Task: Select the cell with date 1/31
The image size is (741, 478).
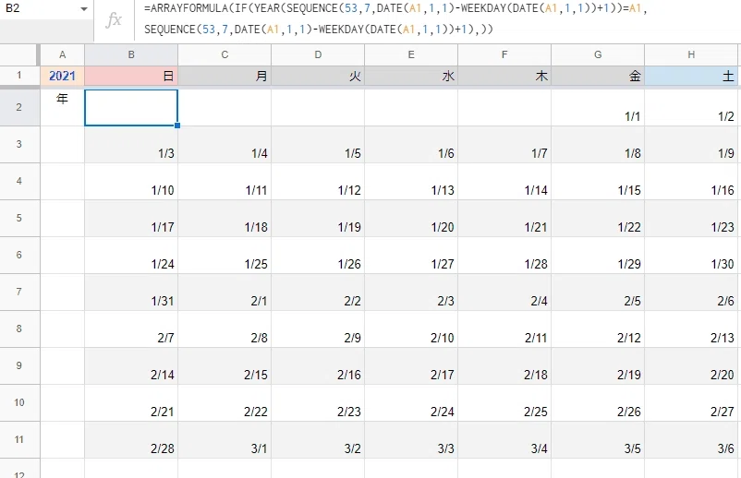Action: [x=131, y=293]
